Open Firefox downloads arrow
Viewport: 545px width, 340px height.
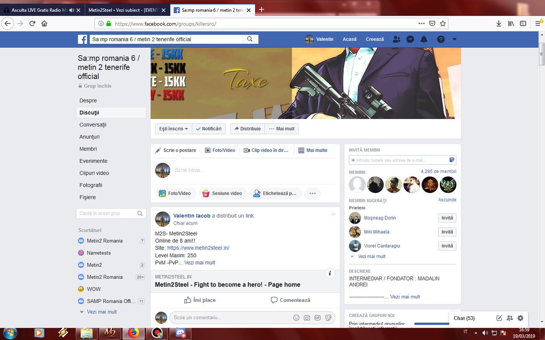[499, 23]
